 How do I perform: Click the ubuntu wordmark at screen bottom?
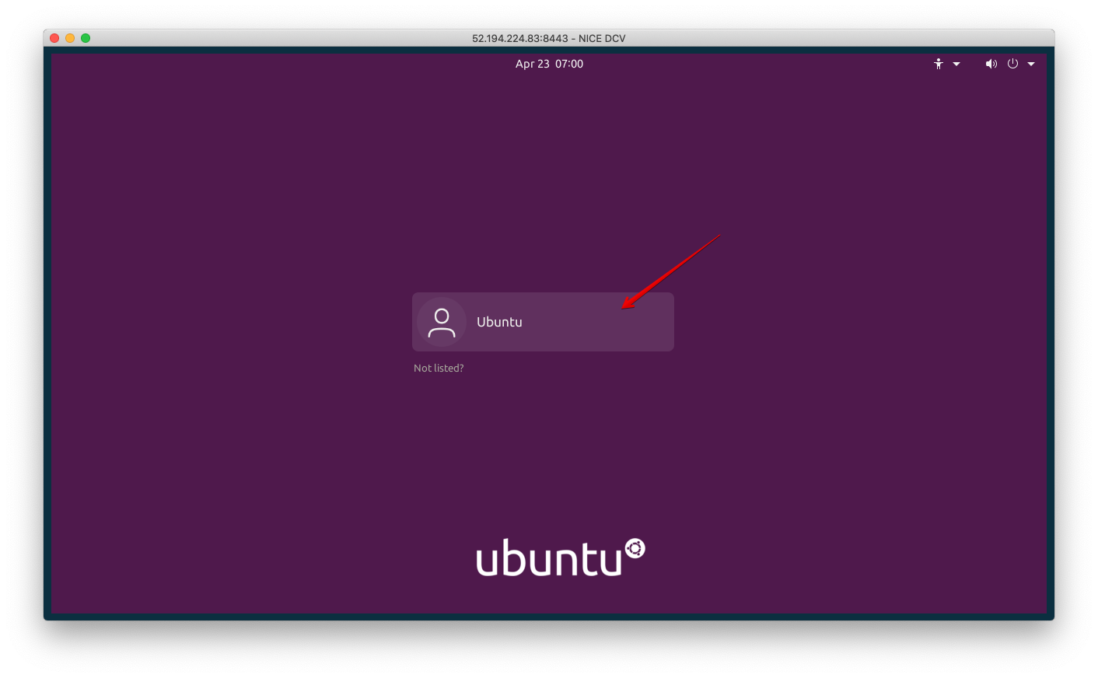pos(552,557)
